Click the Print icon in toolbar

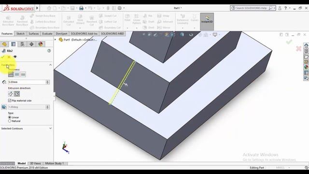coord(81,8)
